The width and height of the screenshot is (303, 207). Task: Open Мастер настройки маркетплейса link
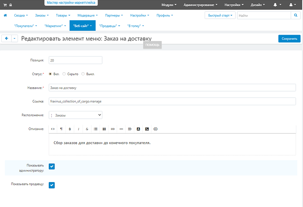[71, 3]
